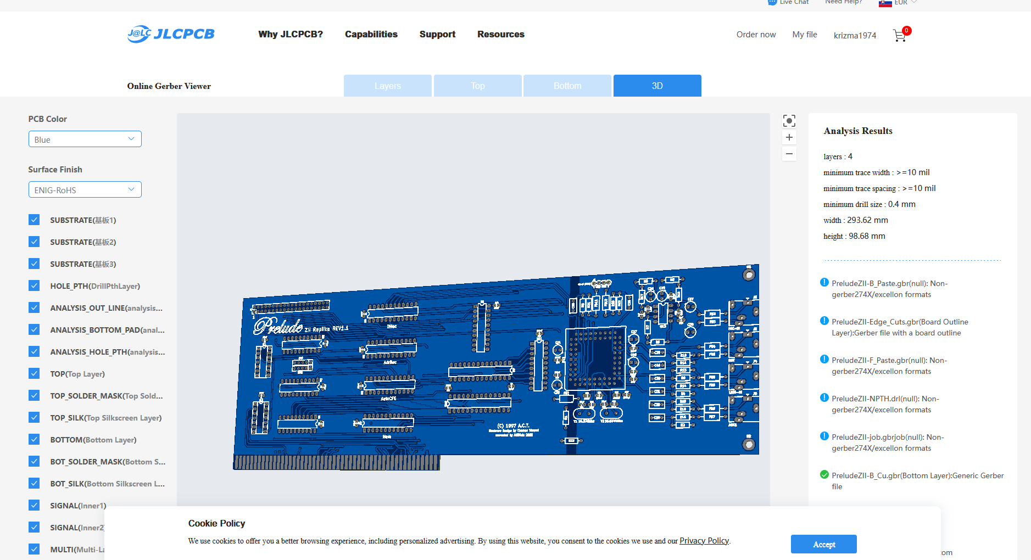1031x560 pixels.
Task: Click info icon beside PreludeZII-B_Paste.gbr
Action: point(824,283)
